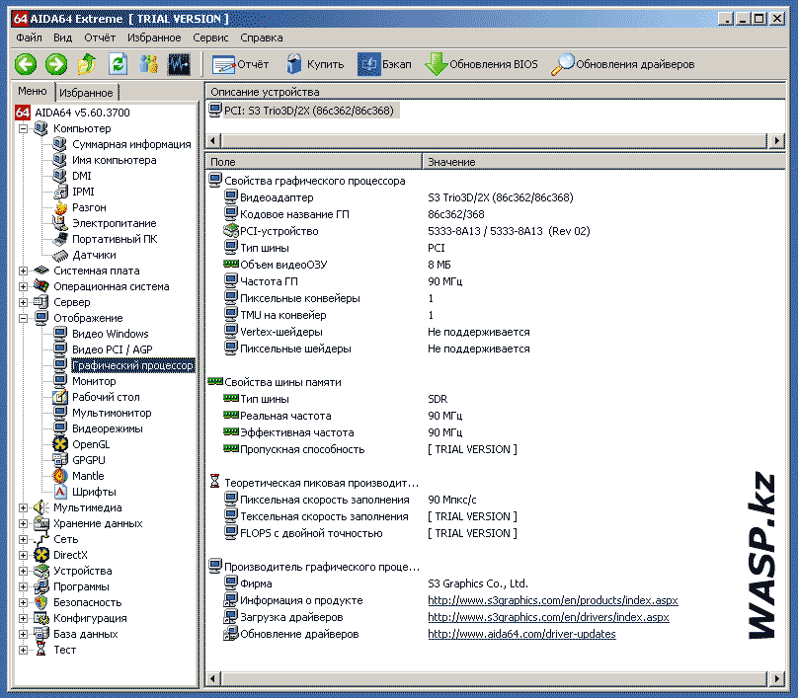Select Видео PCI / AGP tree item
798x698 pixels.
(112, 349)
